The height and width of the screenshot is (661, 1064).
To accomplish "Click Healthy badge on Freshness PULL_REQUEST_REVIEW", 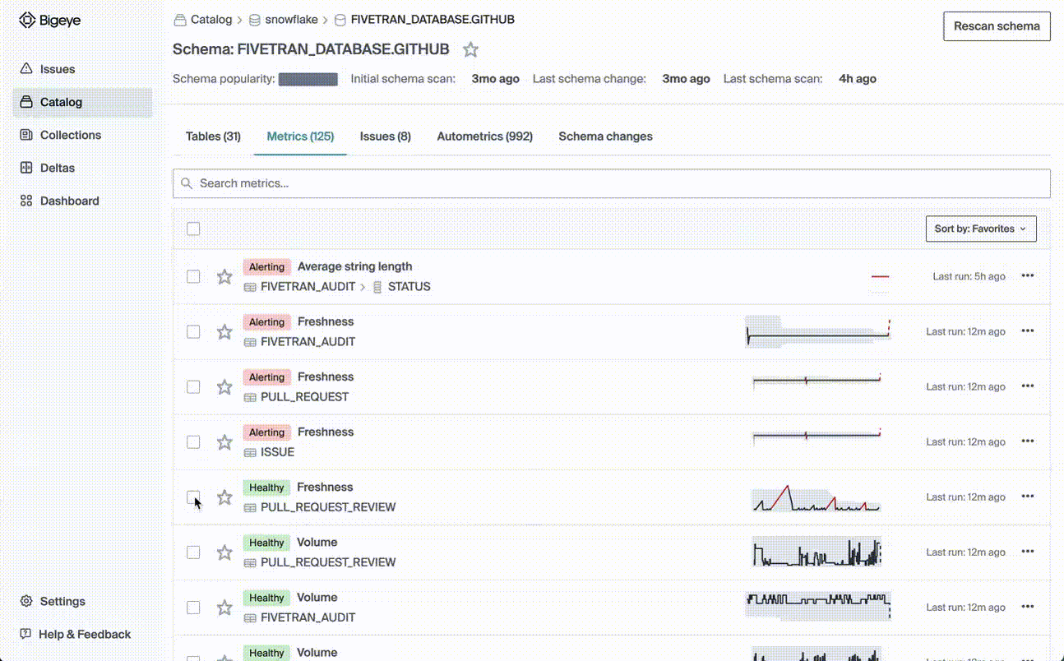I will click(266, 488).
